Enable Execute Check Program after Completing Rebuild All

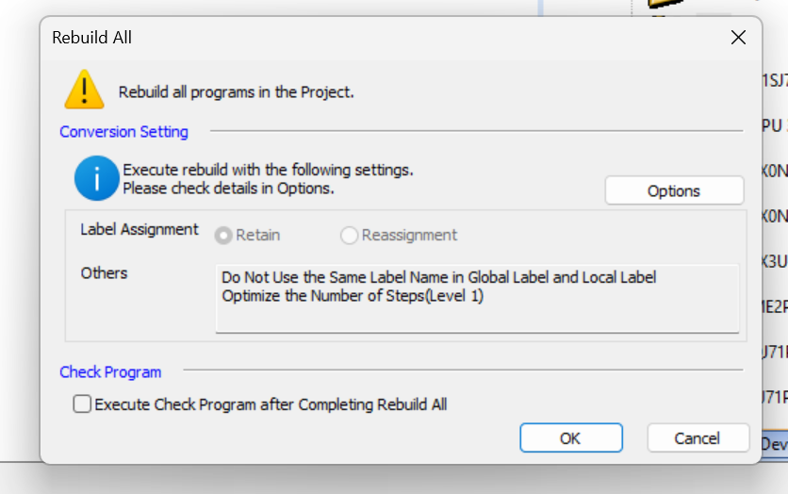click(82, 403)
